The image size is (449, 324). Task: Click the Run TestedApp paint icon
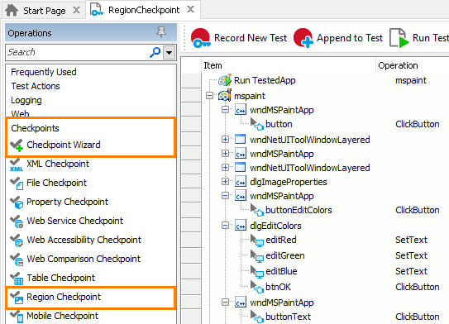[x=225, y=80]
